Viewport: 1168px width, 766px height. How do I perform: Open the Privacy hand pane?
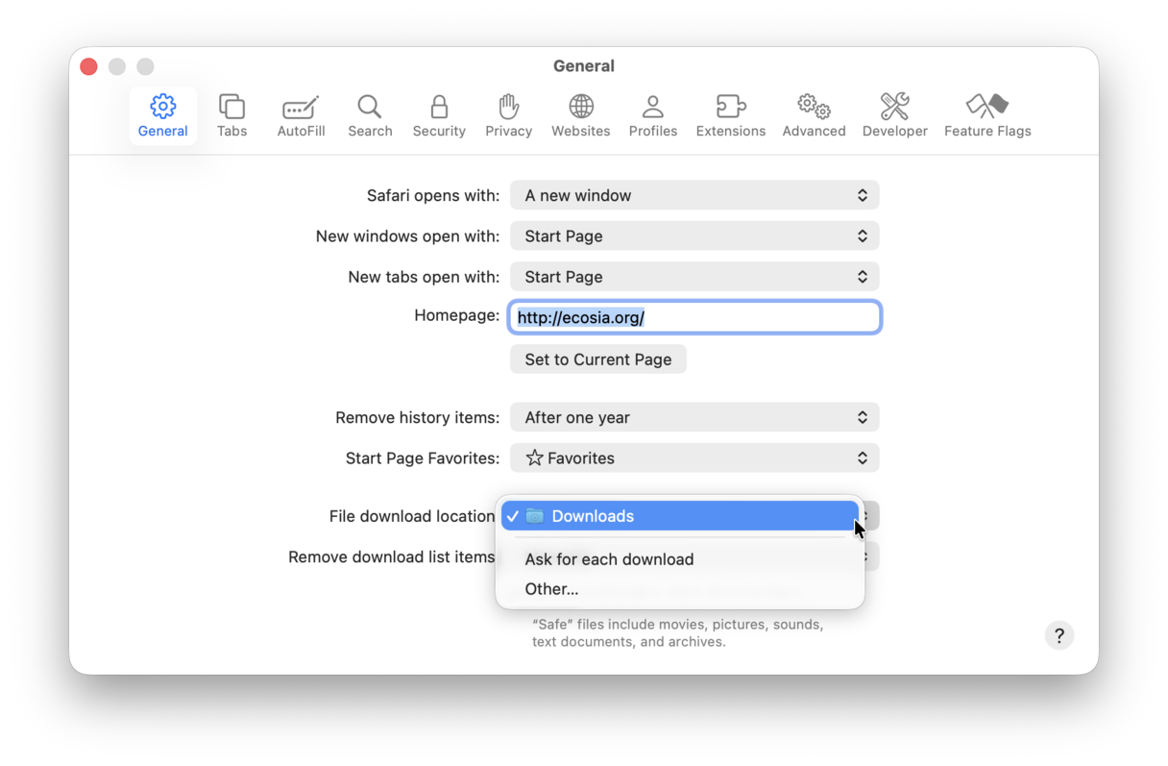click(508, 115)
